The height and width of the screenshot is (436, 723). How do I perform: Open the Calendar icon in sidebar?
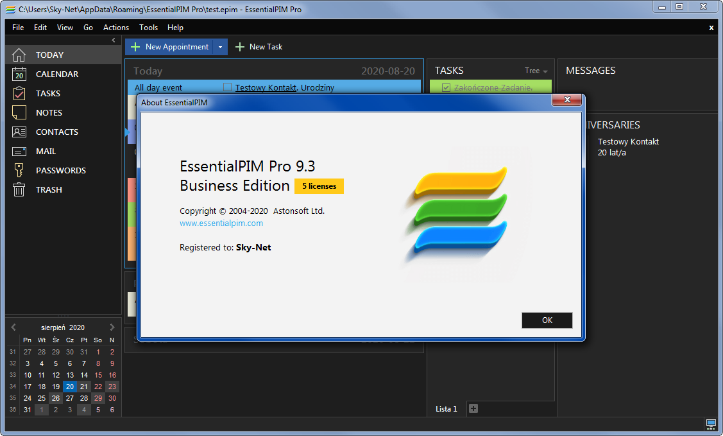coord(19,74)
